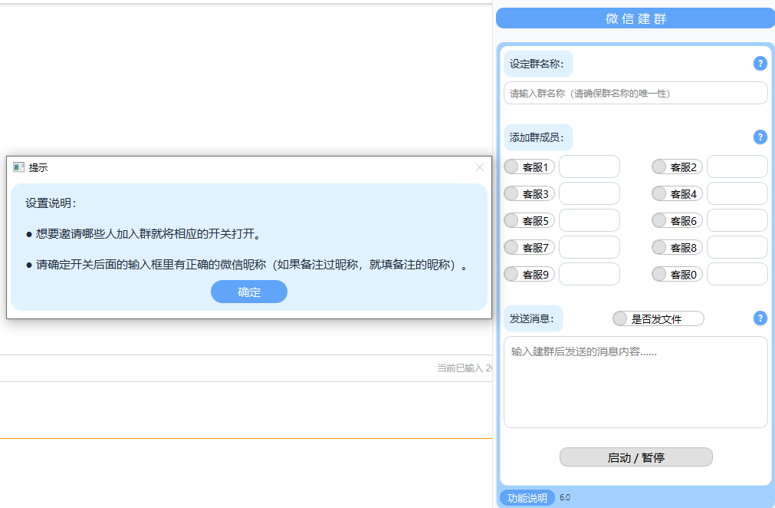The image size is (775, 508).
Task: Focus the input field for 客服0
Action: 737,273
